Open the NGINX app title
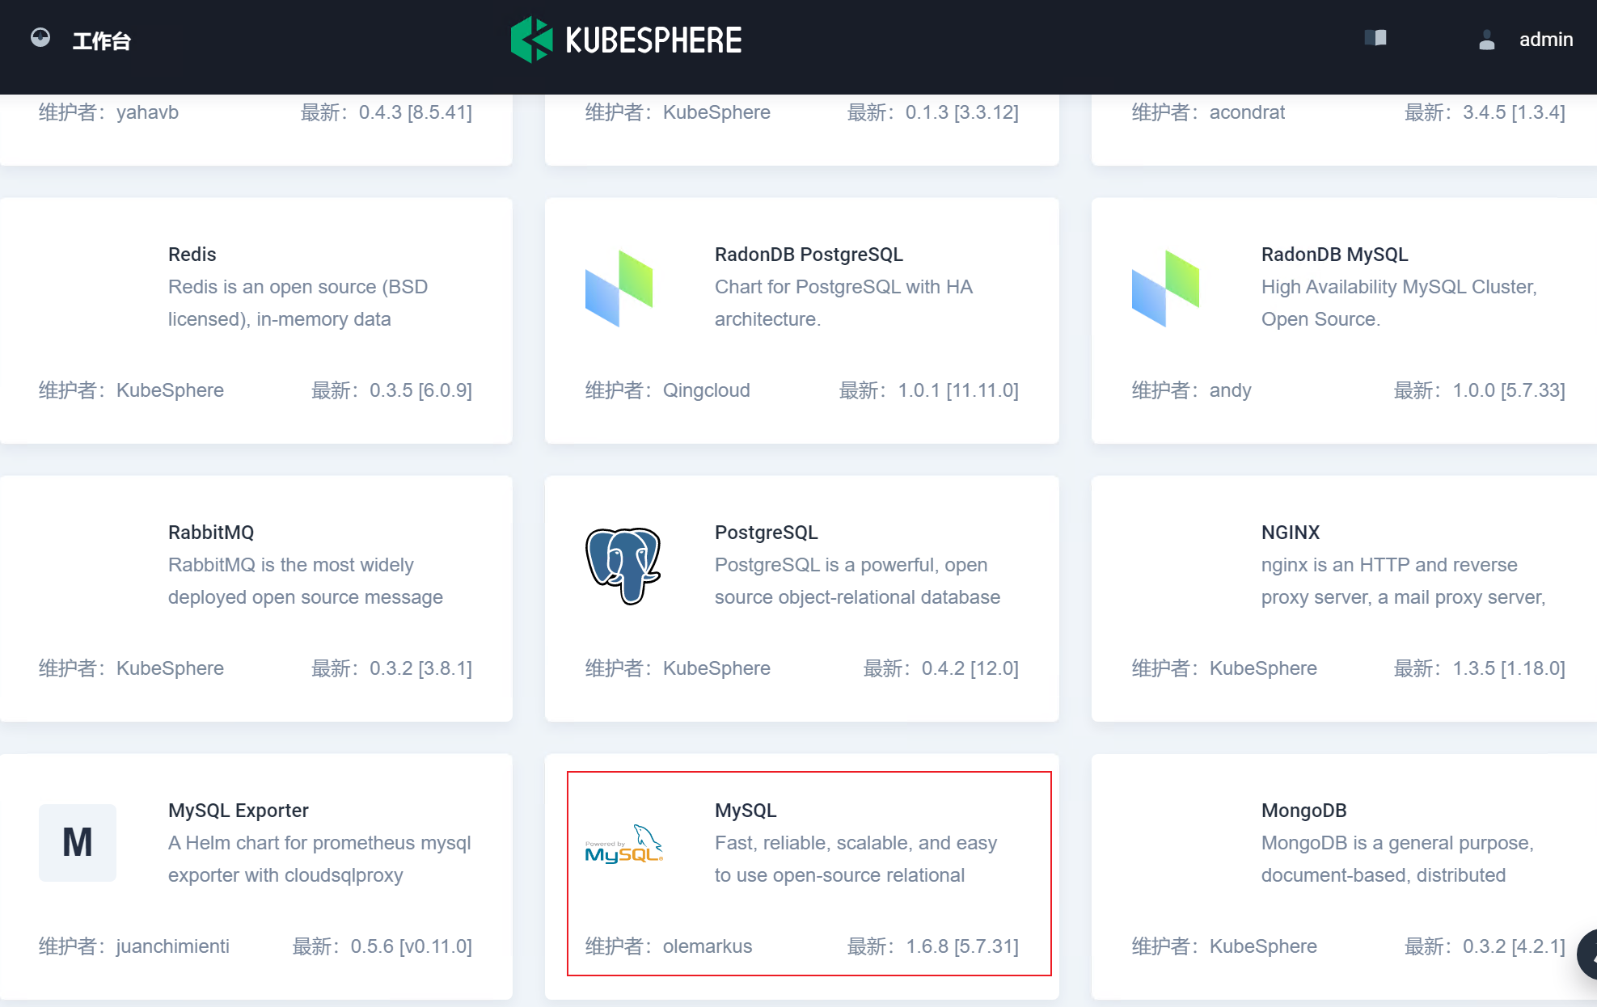The width and height of the screenshot is (1597, 1007). (x=1290, y=533)
